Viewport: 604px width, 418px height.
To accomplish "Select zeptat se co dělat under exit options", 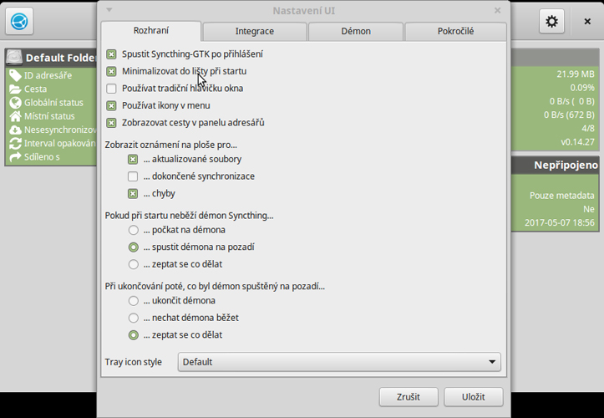I will point(134,335).
